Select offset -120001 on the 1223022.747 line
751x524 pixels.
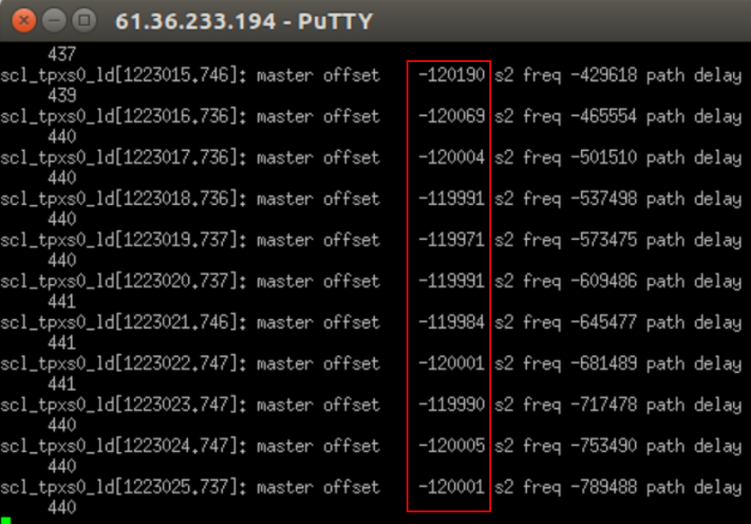[x=451, y=364]
